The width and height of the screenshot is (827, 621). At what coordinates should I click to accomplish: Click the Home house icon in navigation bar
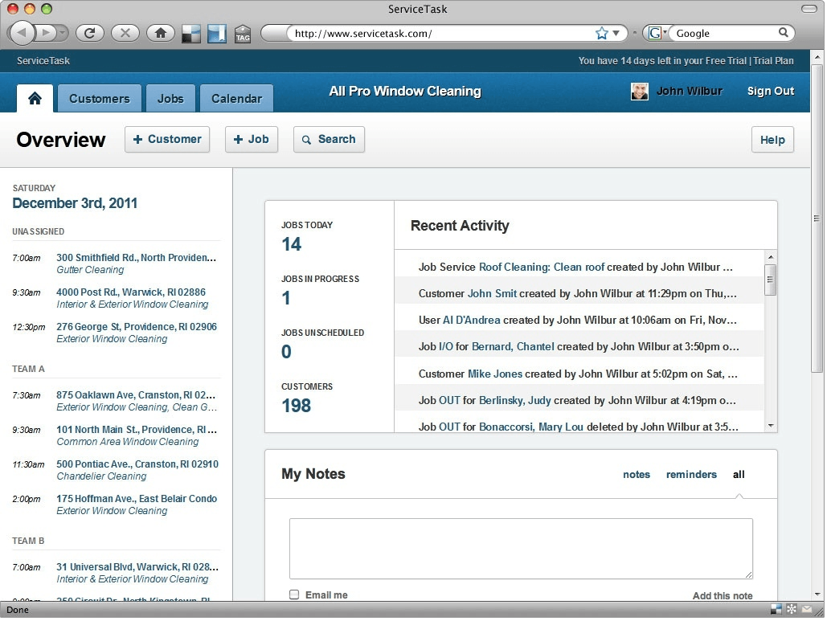point(35,97)
